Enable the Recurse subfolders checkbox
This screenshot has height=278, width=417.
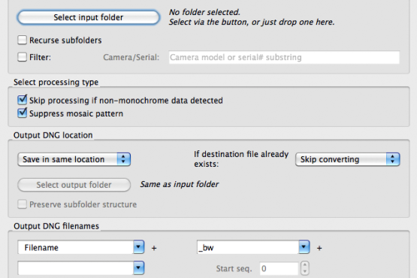point(22,40)
